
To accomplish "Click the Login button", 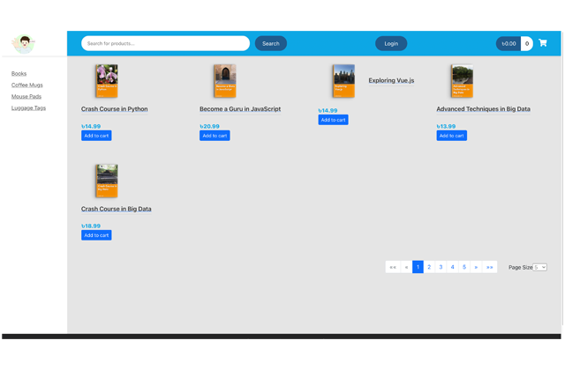I will click(x=391, y=43).
